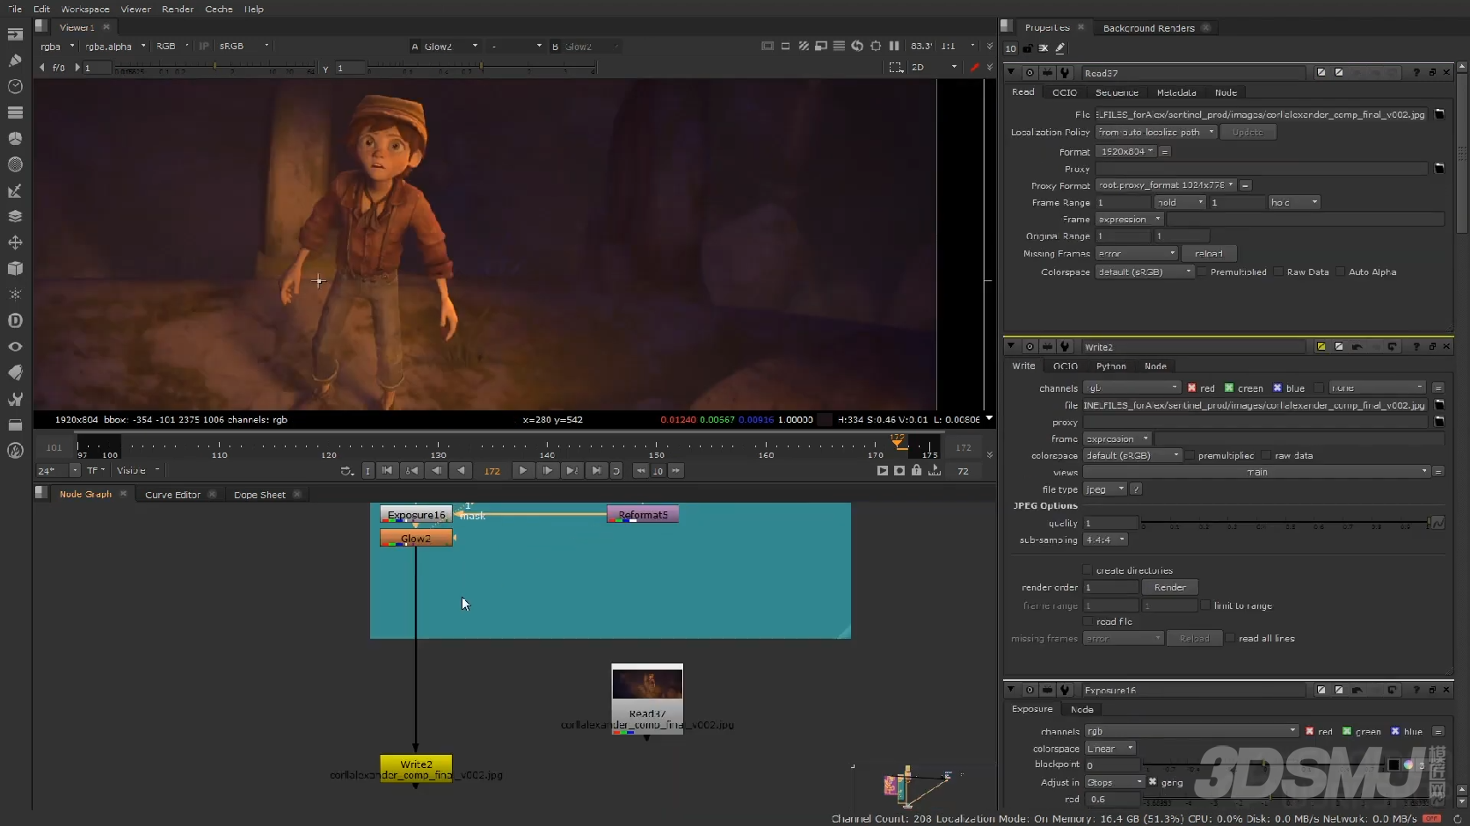The image size is (1470, 826).
Task: Jump to first frame of timeline
Action: click(387, 471)
